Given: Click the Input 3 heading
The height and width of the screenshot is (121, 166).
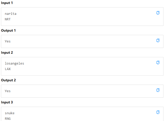Looking at the screenshot, I should point(7,102).
